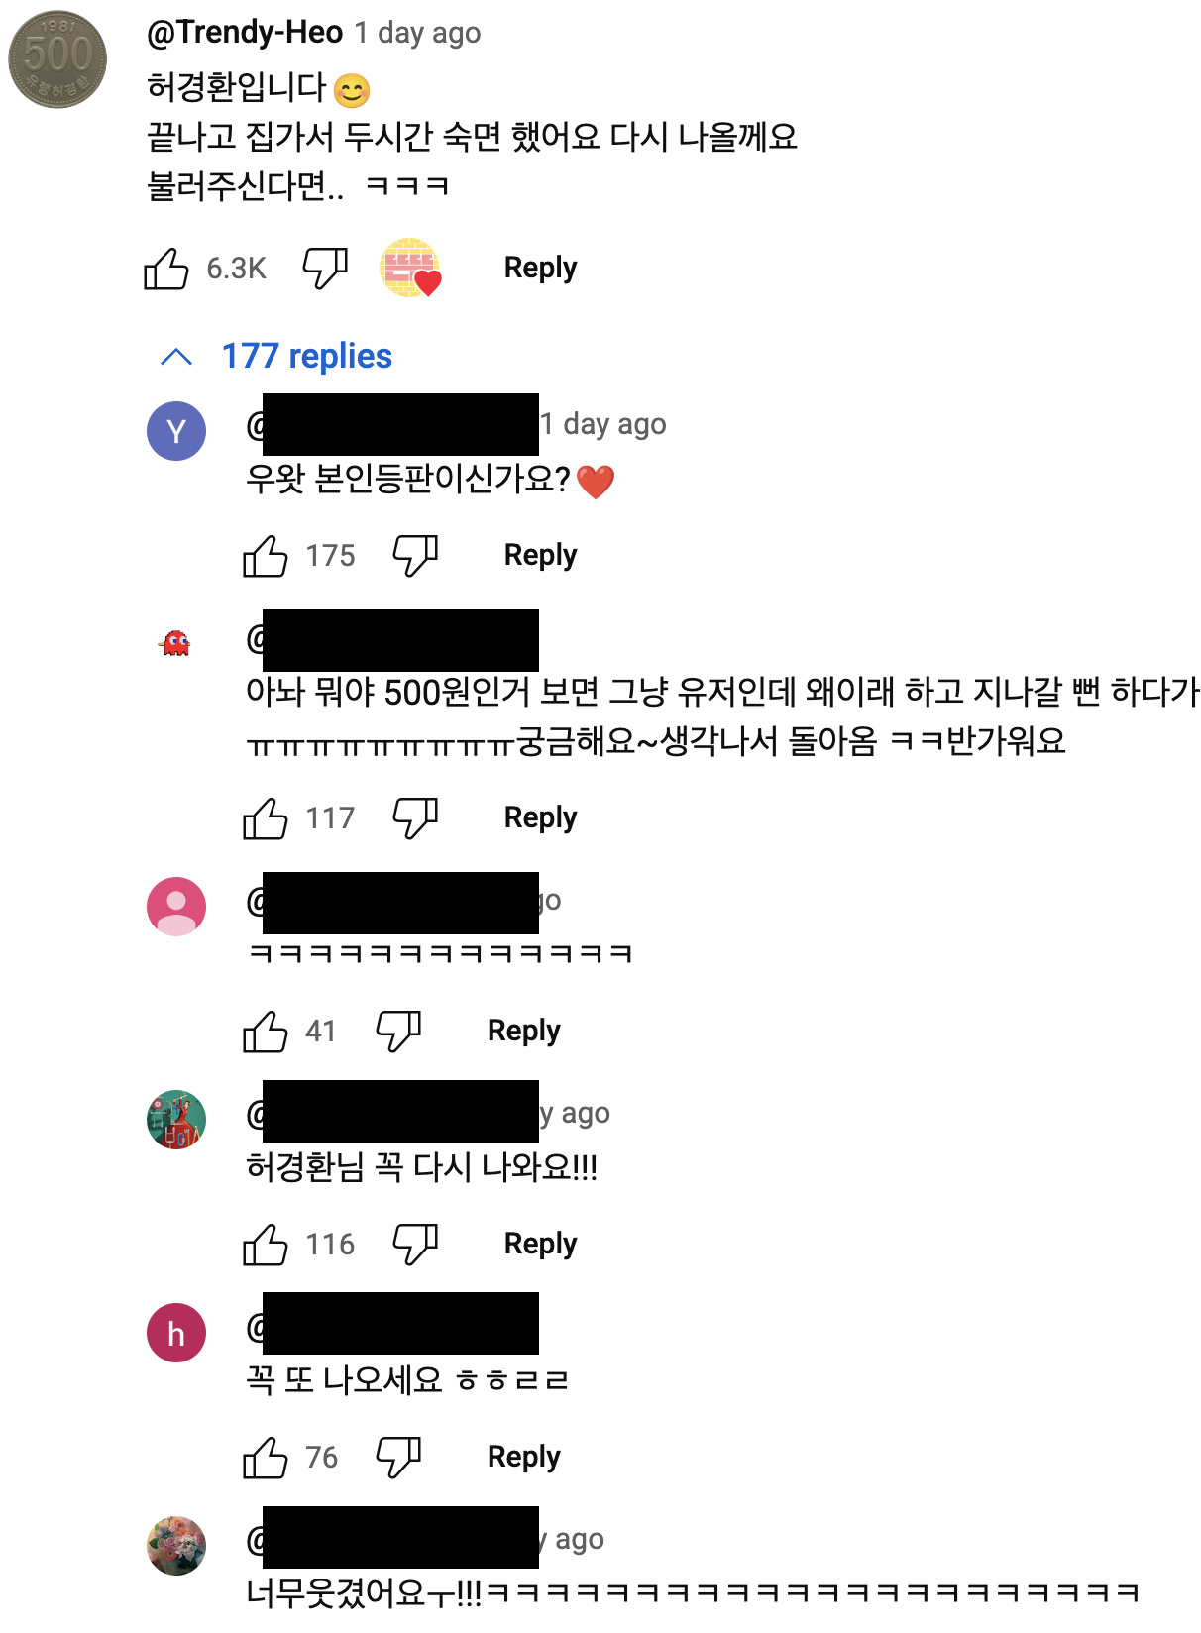
Task: Dislike the "허경환님 꼭 다시 나와요!!!" reply
Action: coord(415,1244)
